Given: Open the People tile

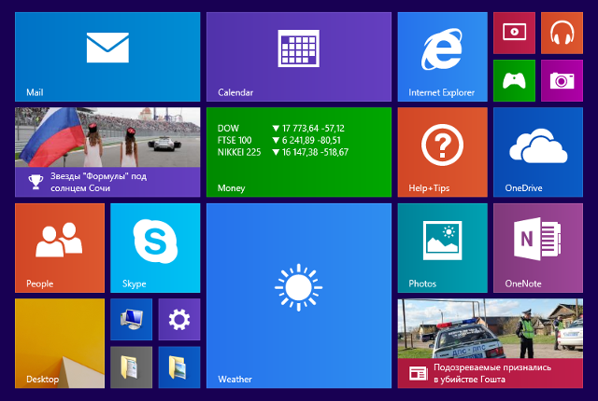Looking at the screenshot, I should tap(60, 248).
